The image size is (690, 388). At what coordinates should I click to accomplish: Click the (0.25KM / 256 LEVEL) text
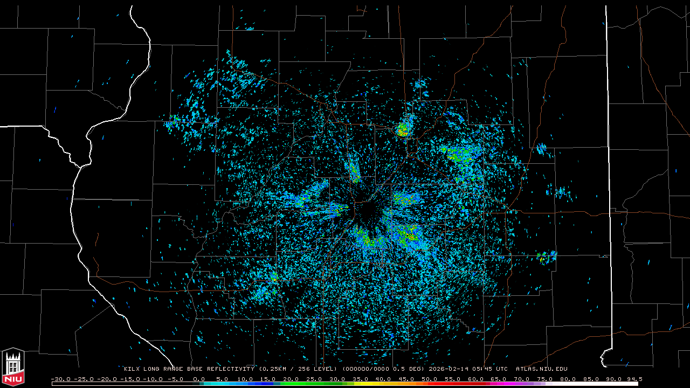[x=298, y=369]
